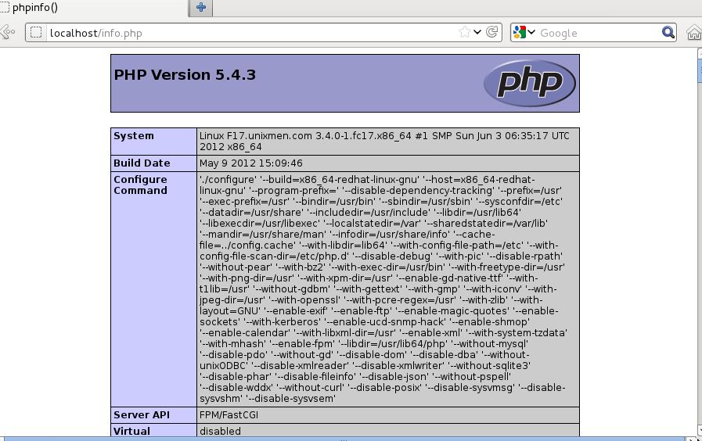Select the System row label

[x=153, y=142]
